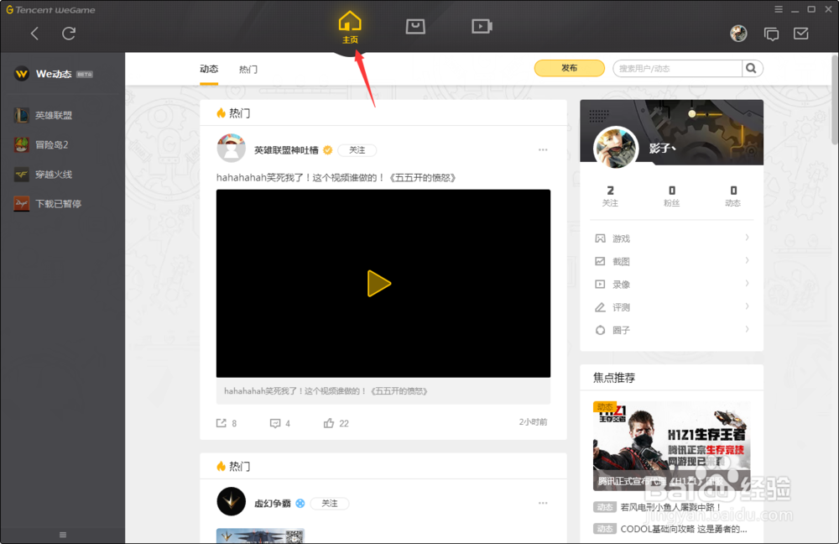Click the refresh icon
Screen dimensions: 839x544
point(69,34)
